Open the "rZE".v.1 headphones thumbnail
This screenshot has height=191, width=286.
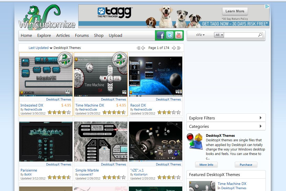coord(155,142)
